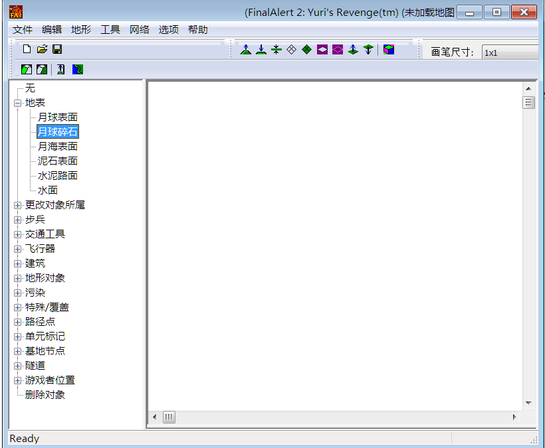Viewport: 545px width, 448px height.
Task: Click the vertical scrollbar thumb
Action: point(528,103)
